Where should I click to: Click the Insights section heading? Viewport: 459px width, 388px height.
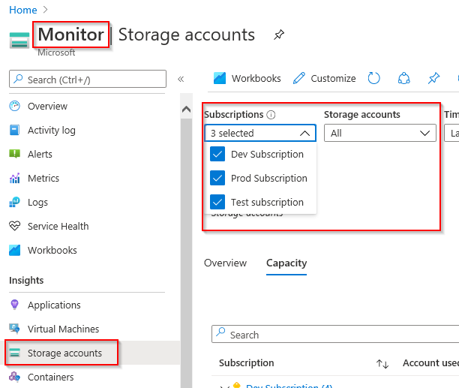pyautogui.click(x=26, y=280)
